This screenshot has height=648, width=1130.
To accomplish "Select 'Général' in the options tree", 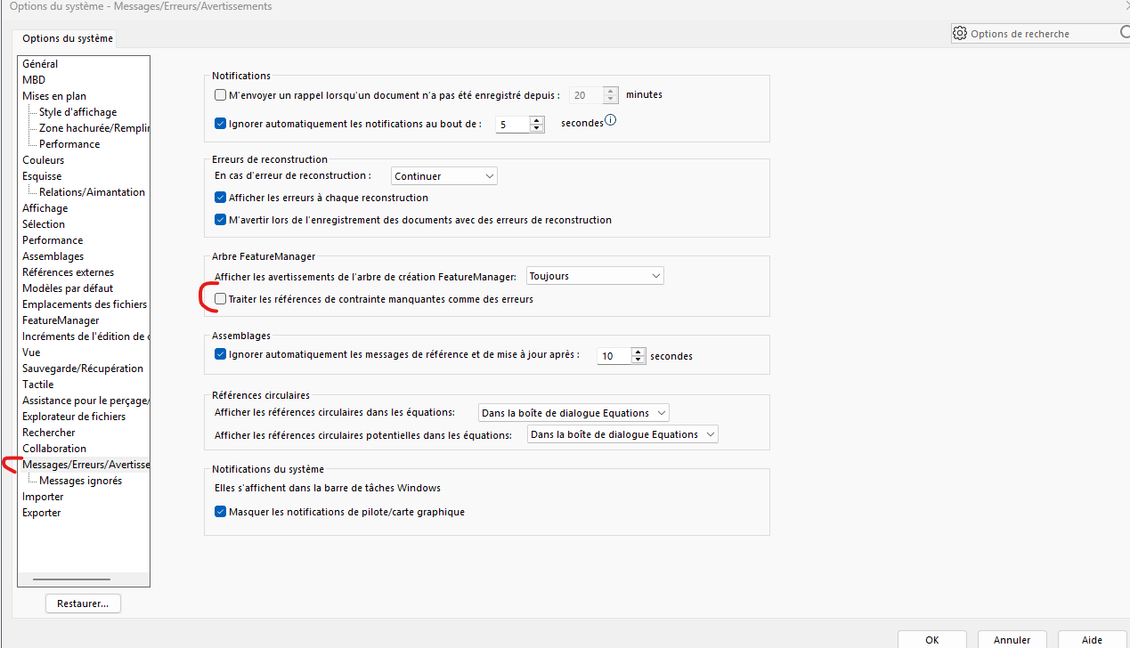I will click(40, 64).
